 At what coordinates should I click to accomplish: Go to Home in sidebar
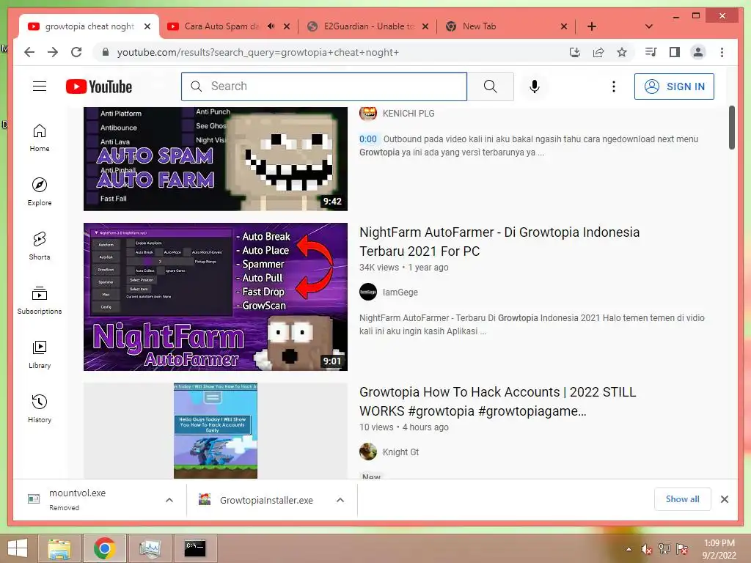tap(40, 138)
